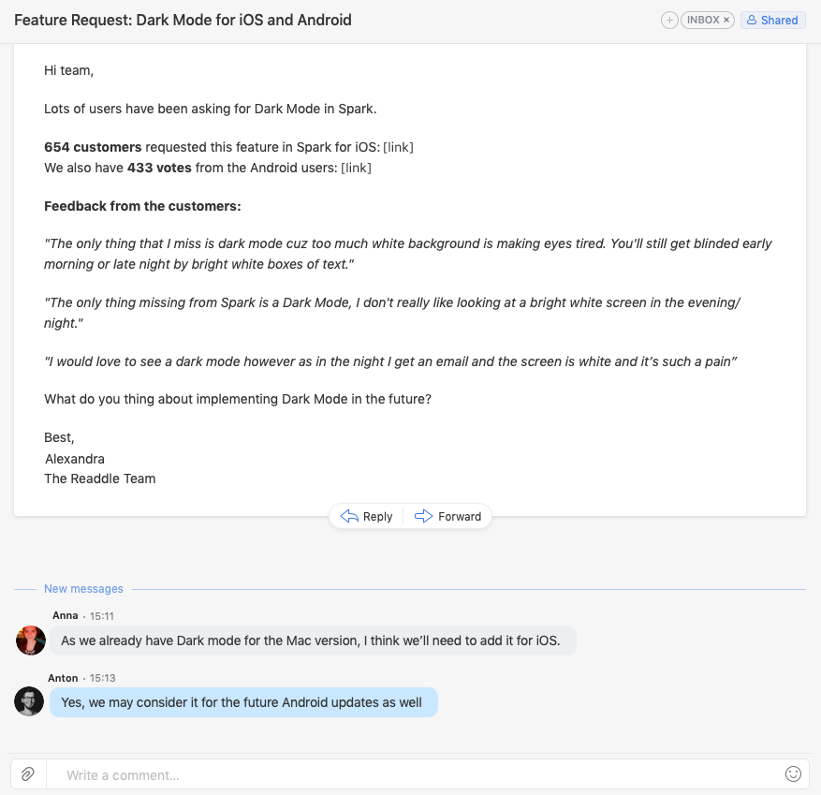Click the Forward button text
The height and width of the screenshot is (795, 821).
460,517
